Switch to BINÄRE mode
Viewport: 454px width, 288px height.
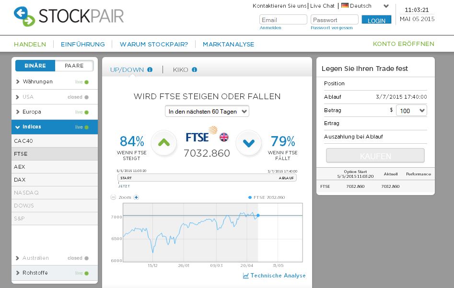(x=35, y=66)
